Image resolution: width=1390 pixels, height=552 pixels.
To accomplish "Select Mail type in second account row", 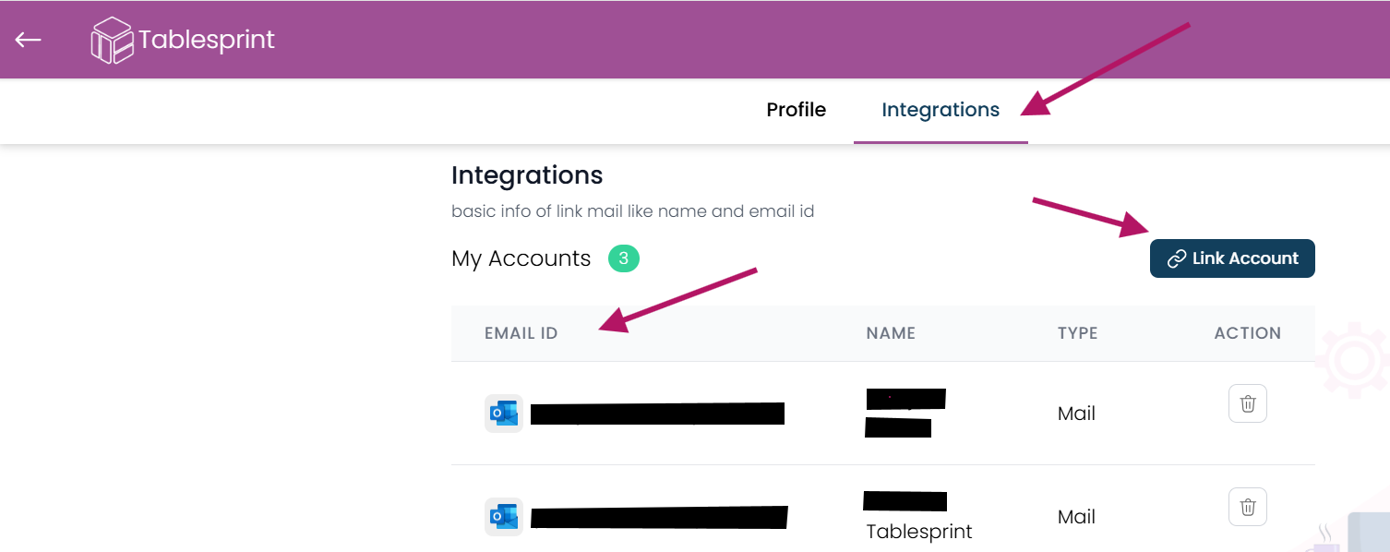I will click(1076, 517).
